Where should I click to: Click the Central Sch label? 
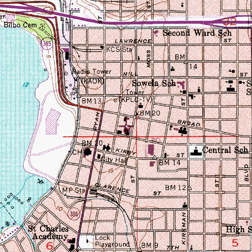(225, 150)
